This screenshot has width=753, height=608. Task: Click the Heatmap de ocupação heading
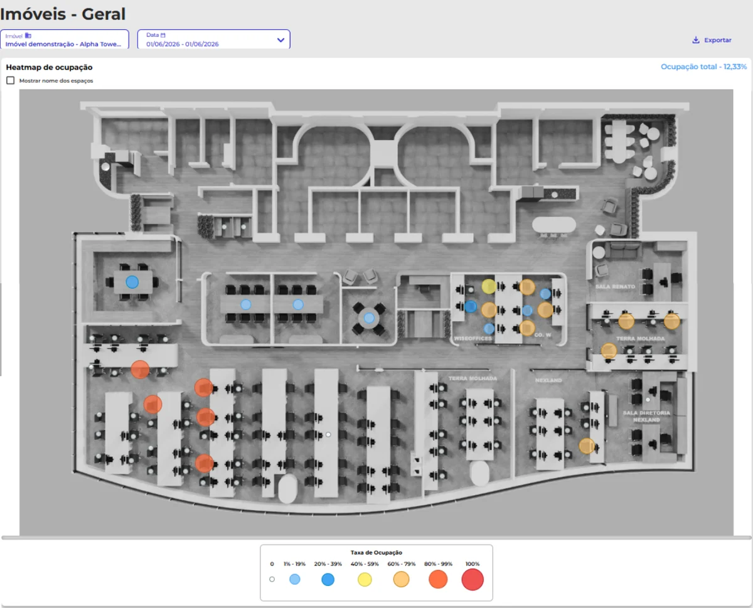[x=49, y=67]
